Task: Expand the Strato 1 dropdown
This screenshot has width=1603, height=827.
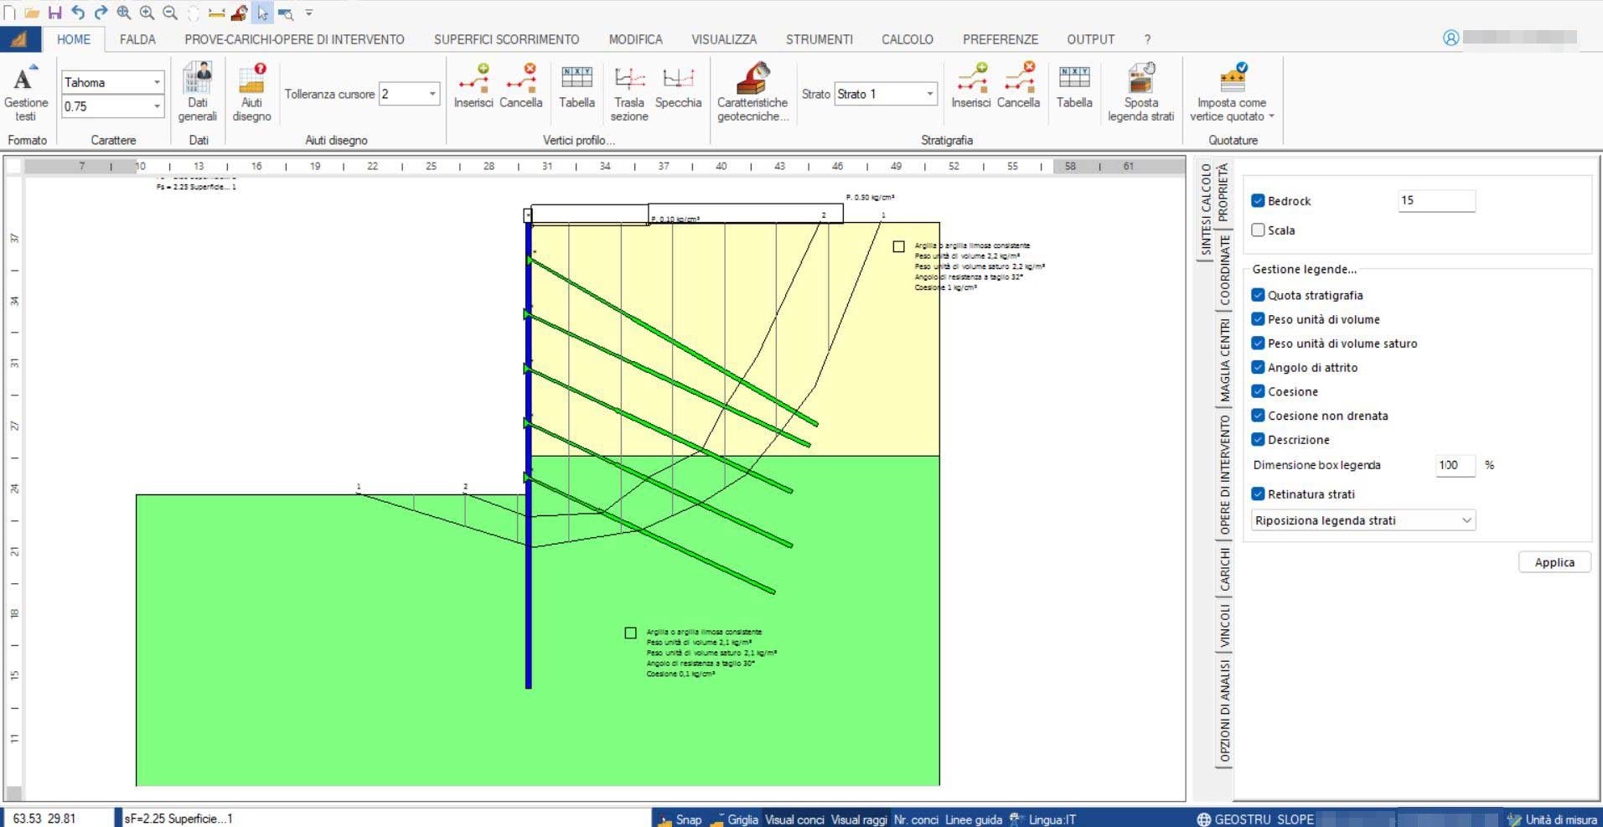Action: tap(929, 94)
